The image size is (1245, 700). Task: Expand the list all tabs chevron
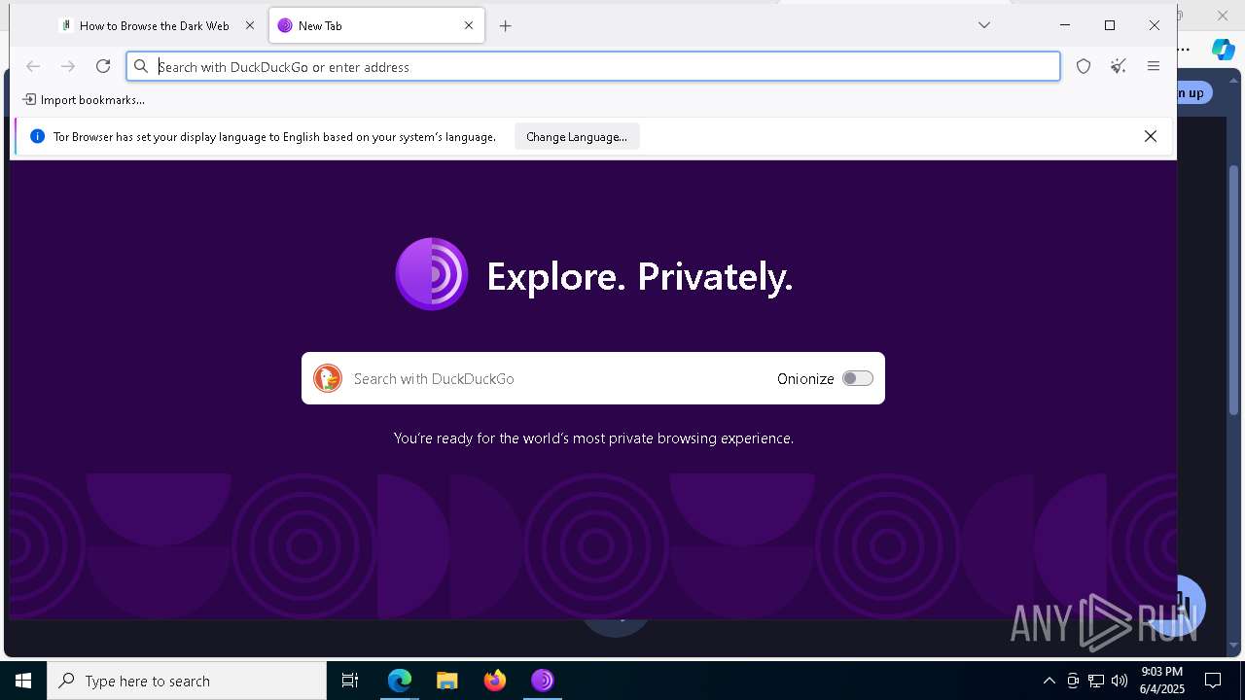[x=984, y=25]
